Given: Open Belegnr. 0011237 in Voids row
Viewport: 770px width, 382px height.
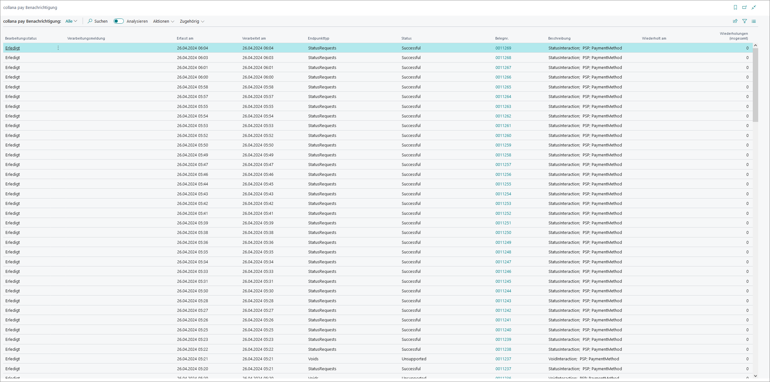Looking at the screenshot, I should pos(503,359).
